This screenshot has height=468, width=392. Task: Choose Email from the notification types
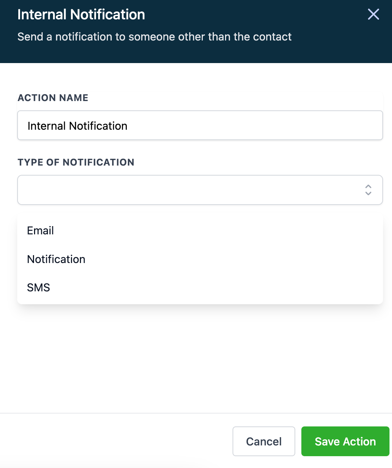[40, 230]
